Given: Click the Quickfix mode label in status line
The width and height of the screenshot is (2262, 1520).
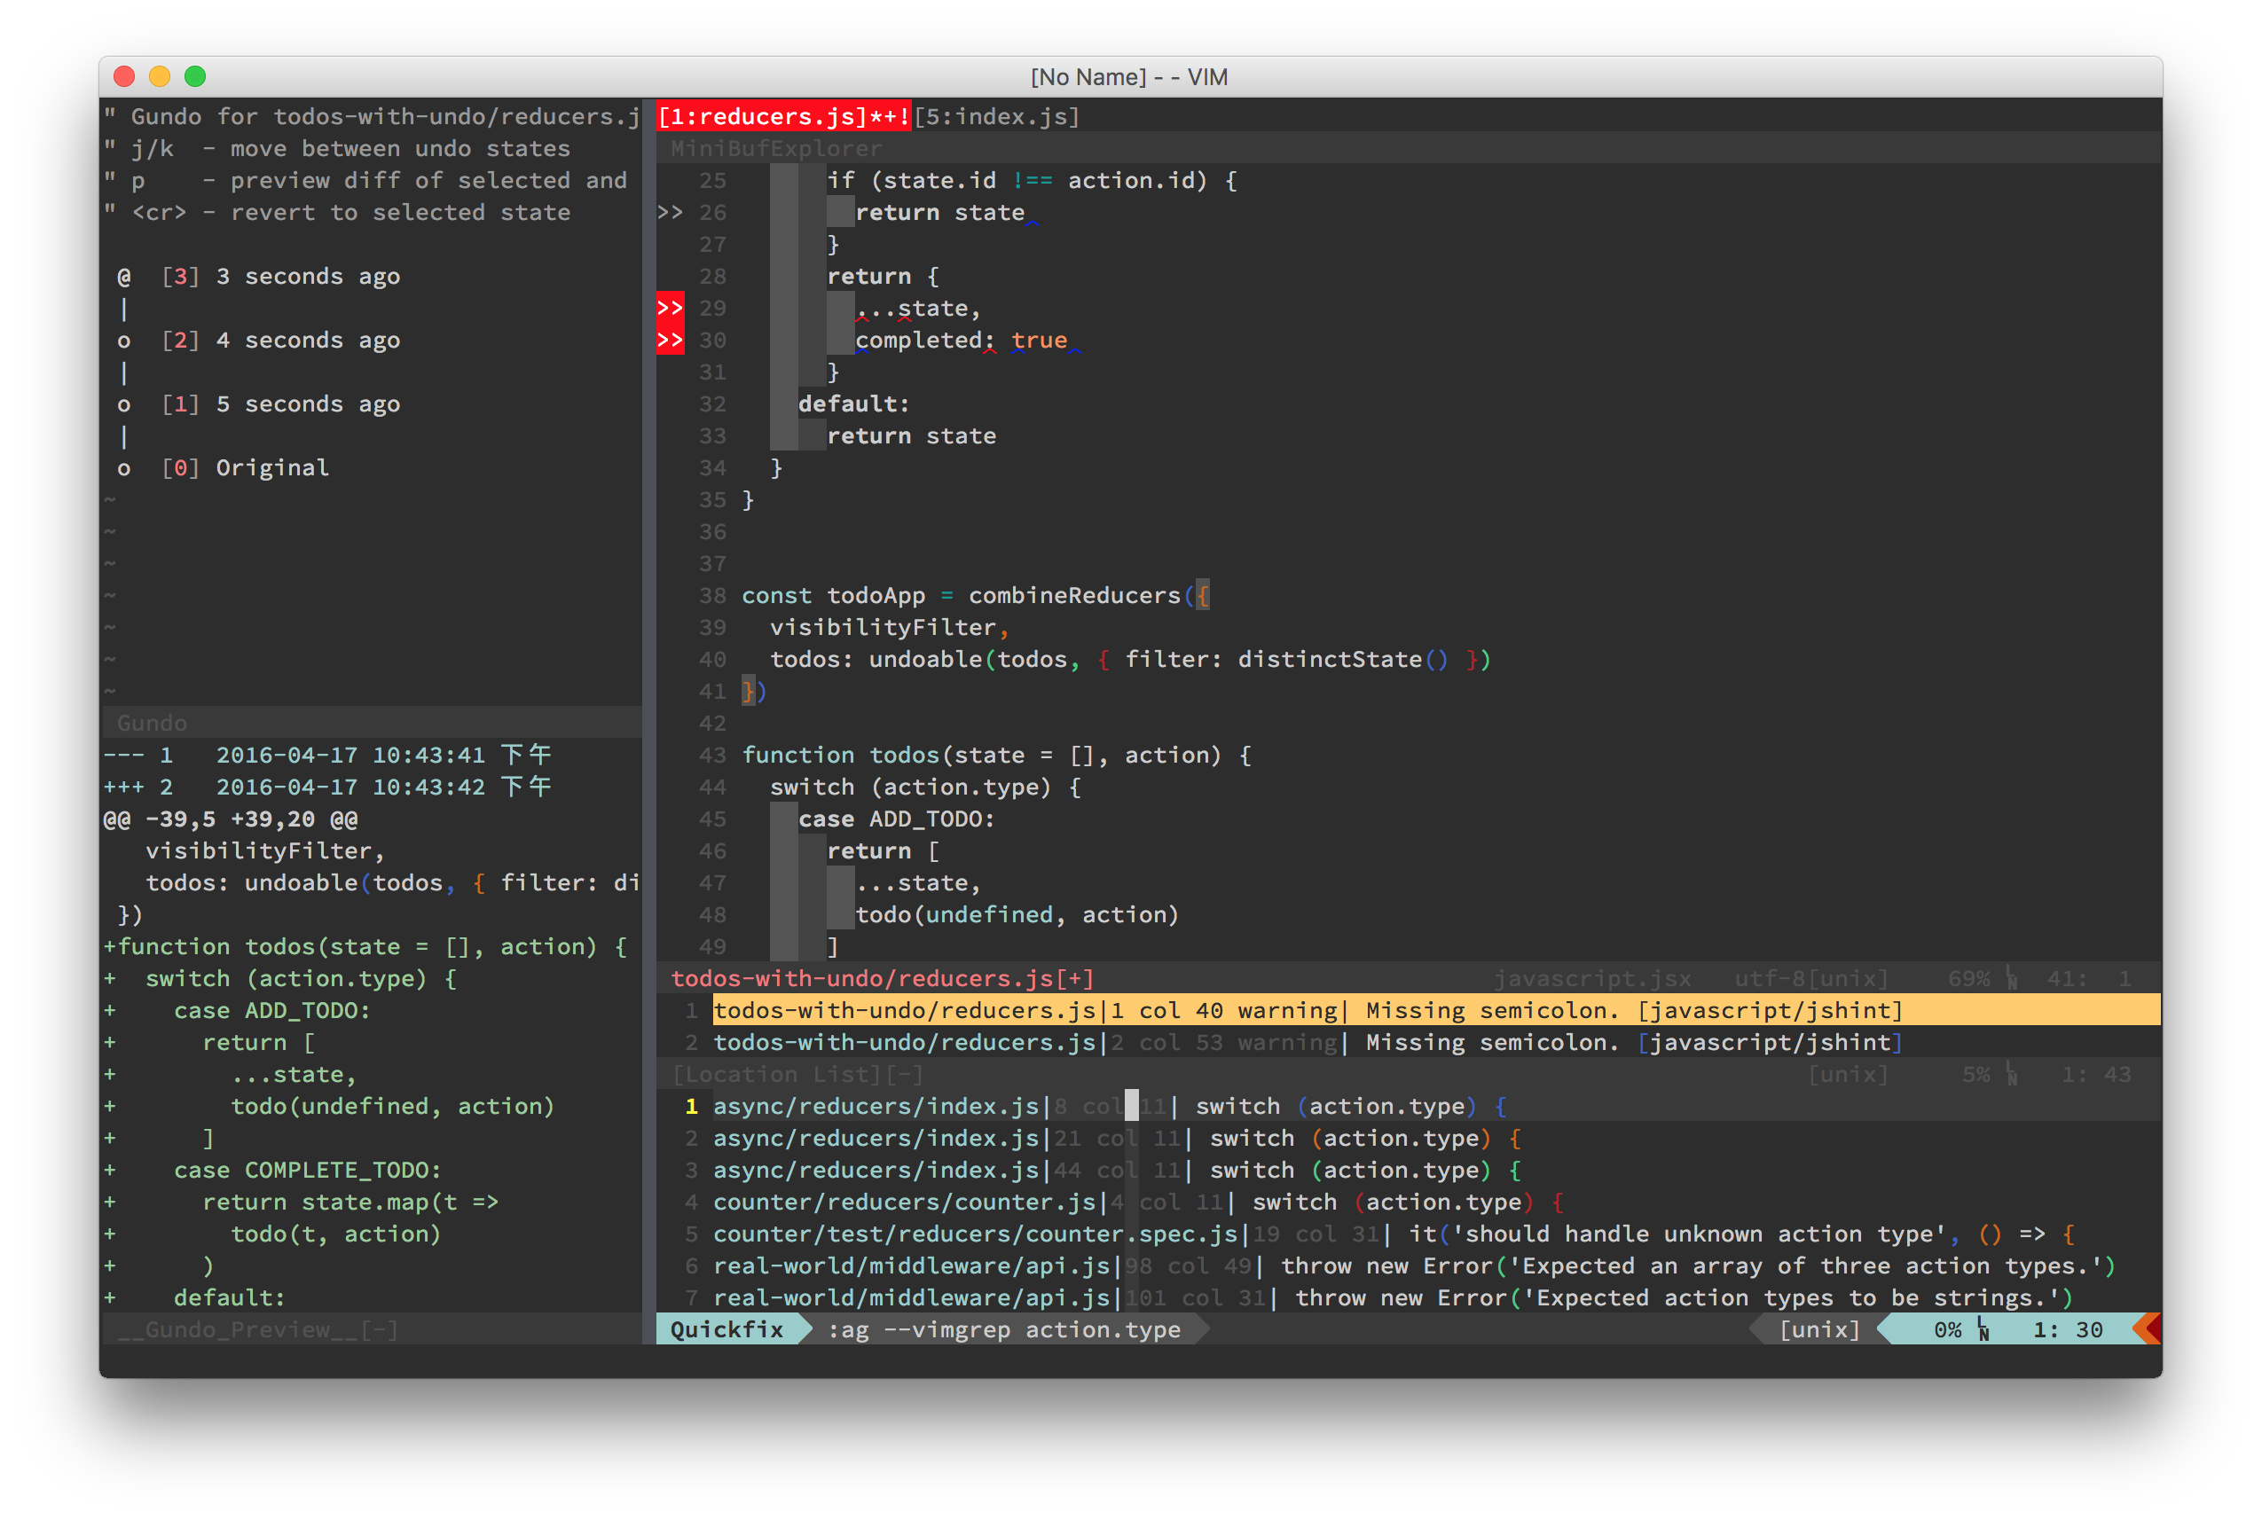Looking at the screenshot, I should [727, 1329].
